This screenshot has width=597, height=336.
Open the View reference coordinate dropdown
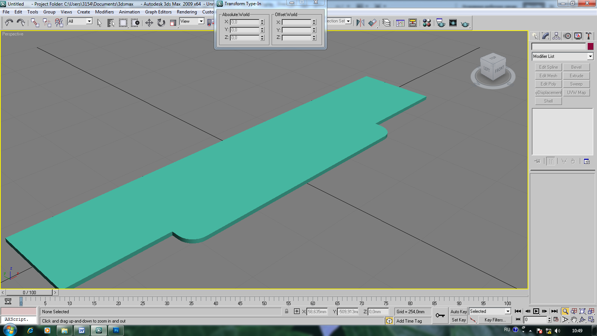(x=201, y=21)
